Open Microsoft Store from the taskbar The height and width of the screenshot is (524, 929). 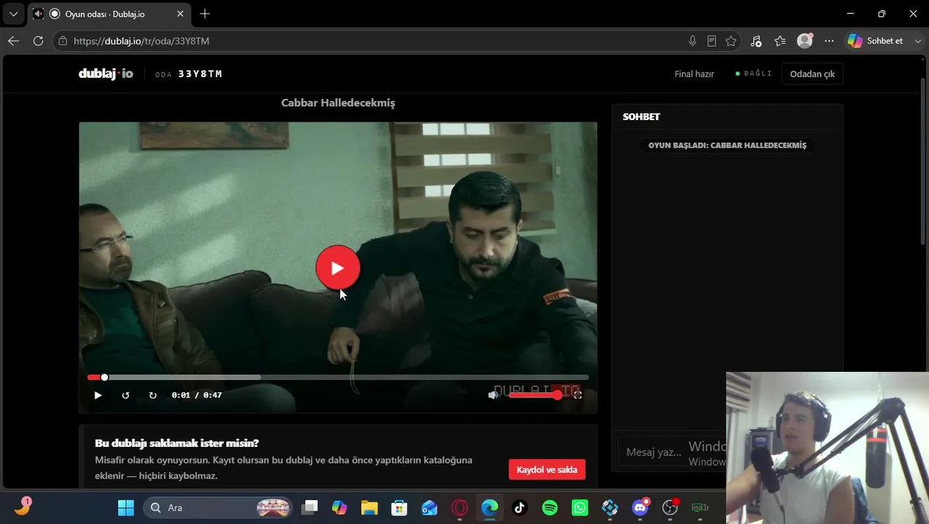pyautogui.click(x=399, y=507)
